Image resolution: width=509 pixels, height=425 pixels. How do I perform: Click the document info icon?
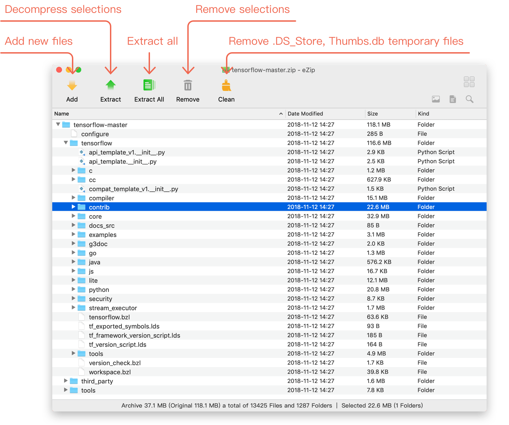tap(453, 99)
